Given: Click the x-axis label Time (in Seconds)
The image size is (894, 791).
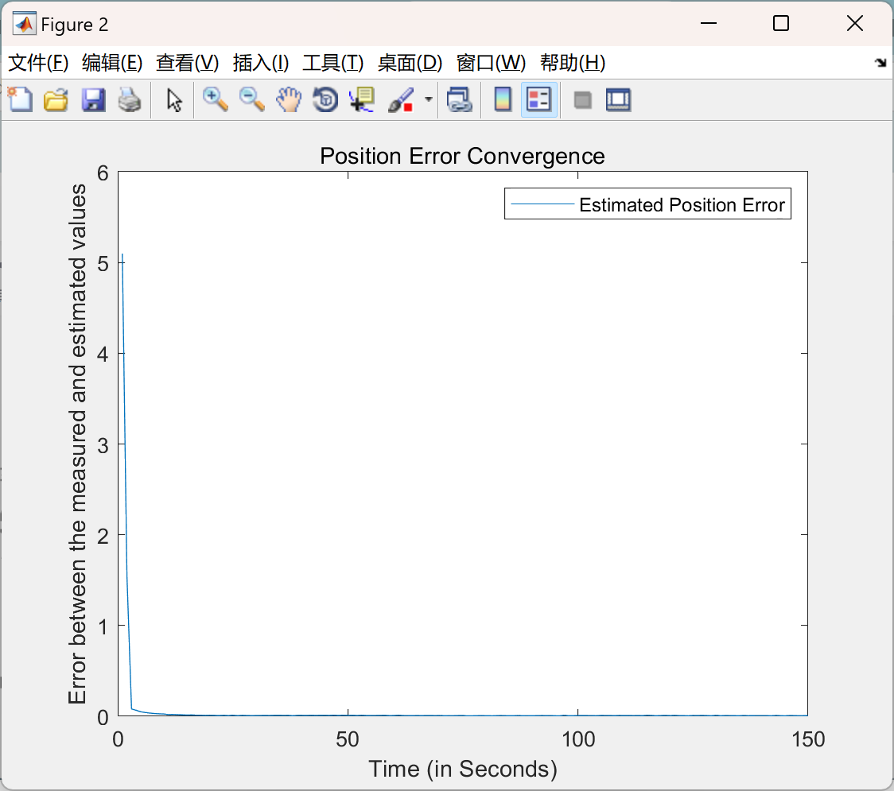Looking at the screenshot, I should (x=462, y=769).
